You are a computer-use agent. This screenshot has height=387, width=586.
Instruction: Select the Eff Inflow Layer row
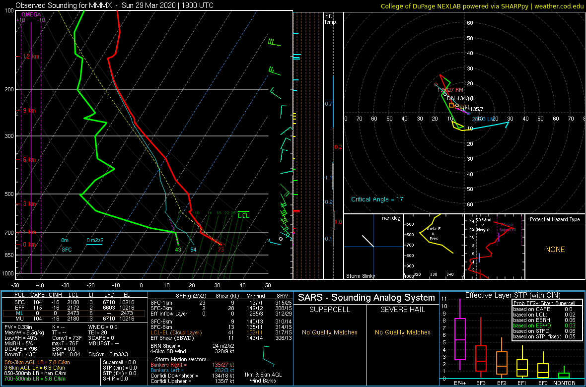point(220,313)
